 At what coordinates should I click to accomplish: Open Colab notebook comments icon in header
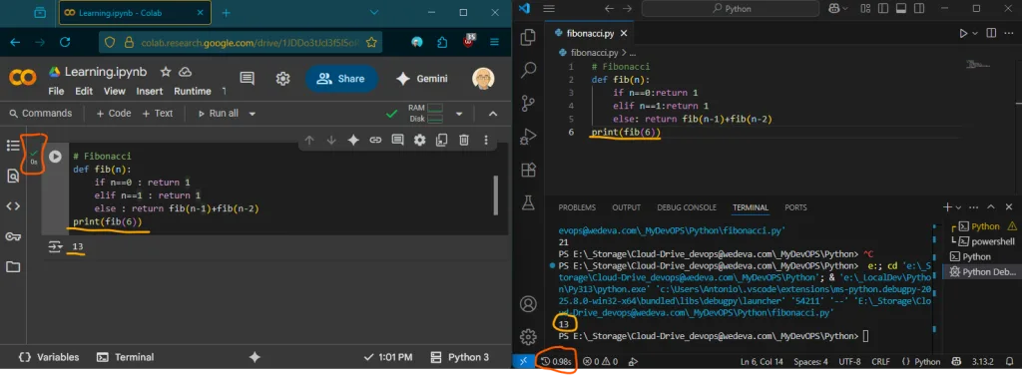(248, 78)
